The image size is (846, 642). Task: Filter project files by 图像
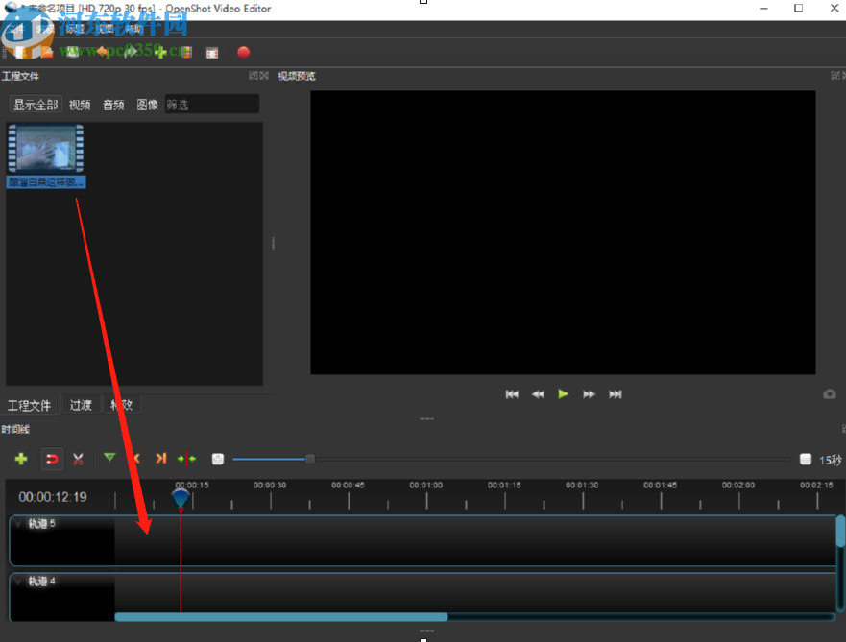pos(147,105)
